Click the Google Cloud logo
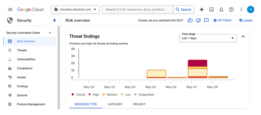261x115 pixels. click(30, 9)
